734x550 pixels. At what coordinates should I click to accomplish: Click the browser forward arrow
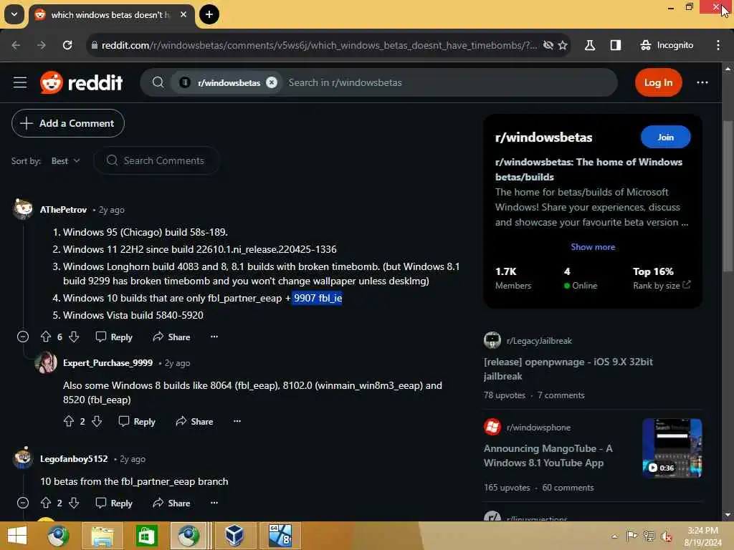pyautogui.click(x=41, y=45)
